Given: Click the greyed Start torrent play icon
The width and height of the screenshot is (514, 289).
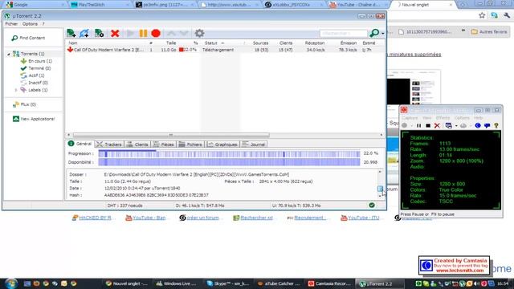Looking at the screenshot, I should click(x=130, y=33).
